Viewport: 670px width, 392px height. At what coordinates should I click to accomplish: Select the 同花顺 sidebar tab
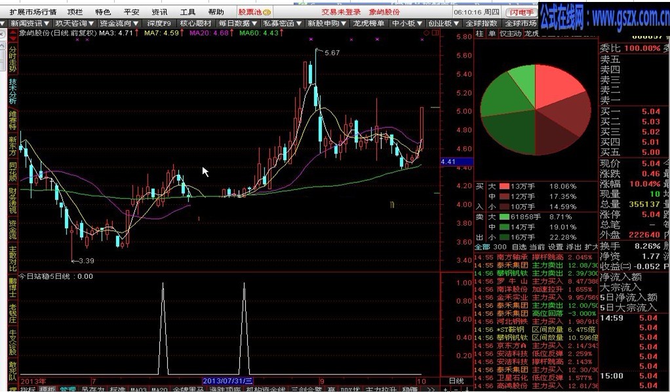13,171
